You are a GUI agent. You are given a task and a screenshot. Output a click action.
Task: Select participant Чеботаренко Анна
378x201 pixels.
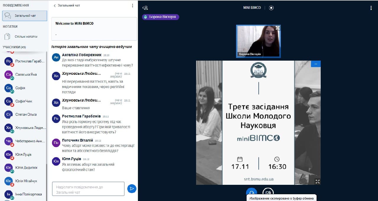click(25, 141)
